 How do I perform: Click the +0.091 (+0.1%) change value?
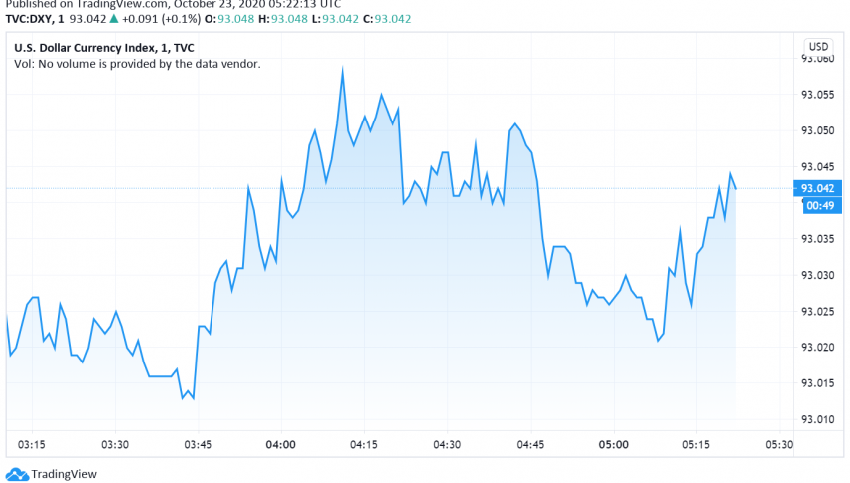point(161,19)
